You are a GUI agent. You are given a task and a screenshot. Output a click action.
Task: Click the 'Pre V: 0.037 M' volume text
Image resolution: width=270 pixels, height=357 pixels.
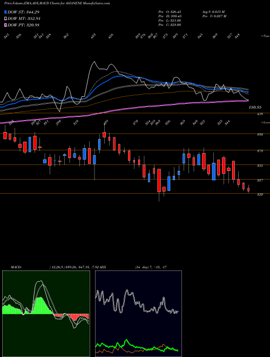pos(214,16)
